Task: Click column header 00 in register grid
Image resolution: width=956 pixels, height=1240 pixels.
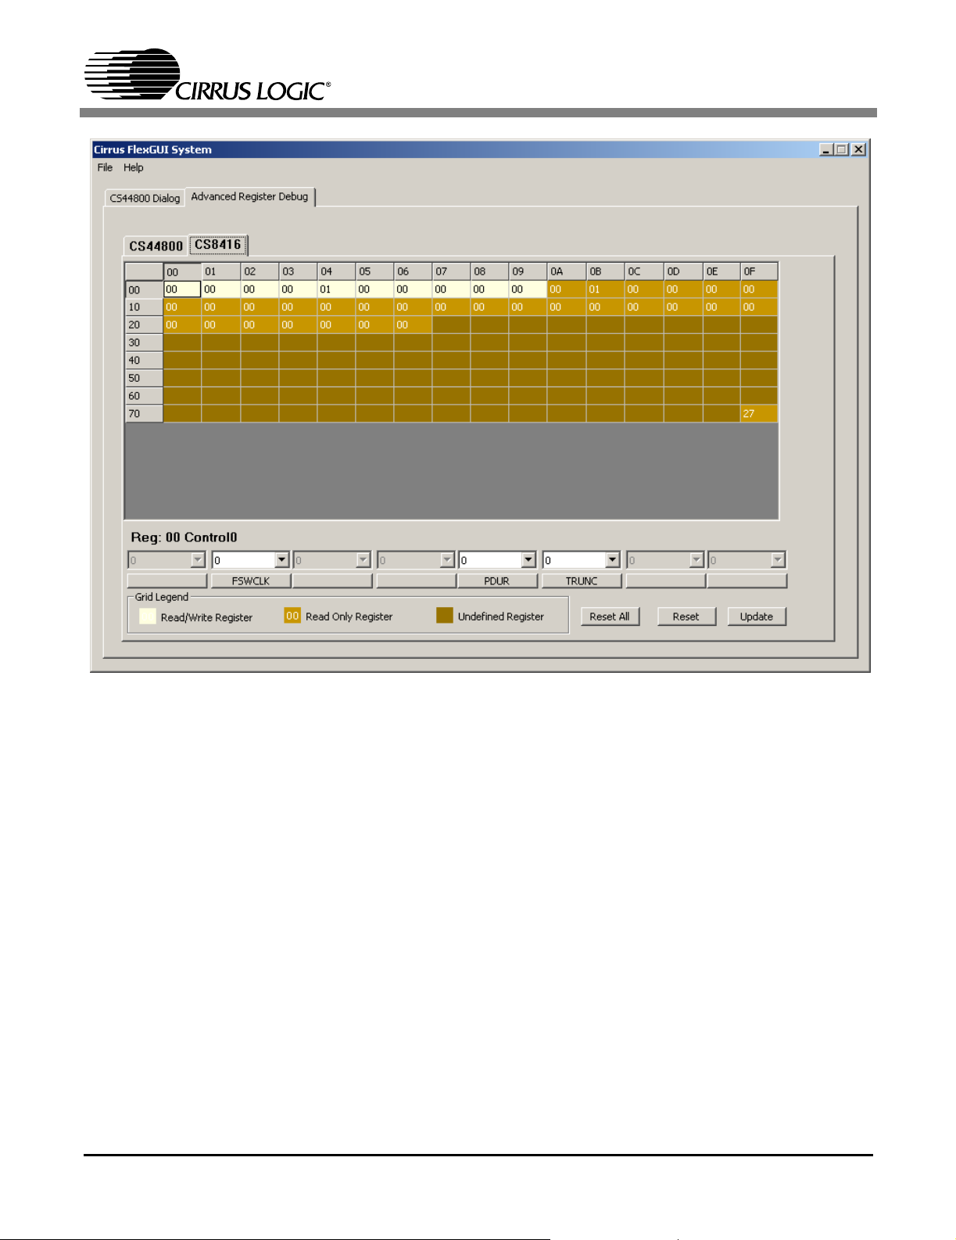Action: point(182,271)
